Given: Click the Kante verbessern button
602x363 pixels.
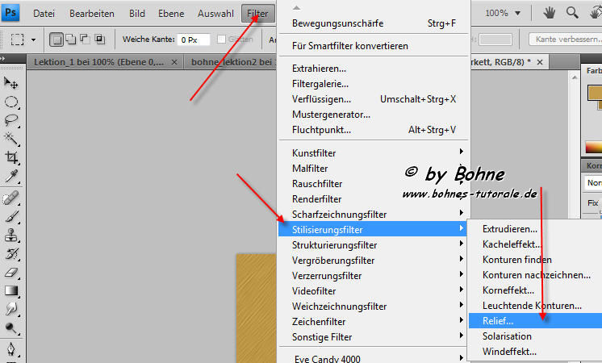Looking at the screenshot, I should click(565, 39).
